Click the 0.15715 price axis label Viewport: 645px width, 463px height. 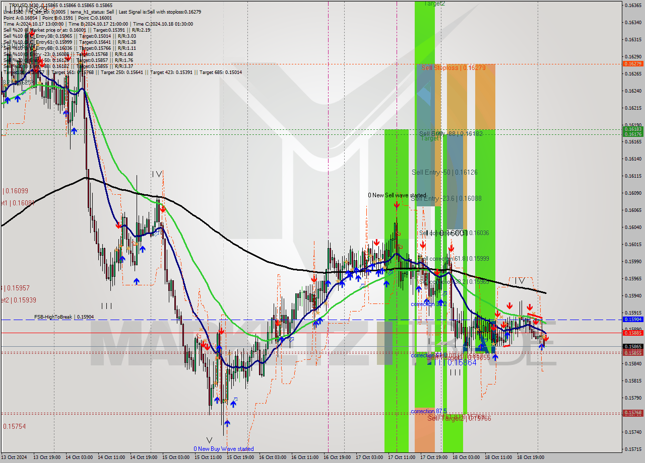tap(632, 449)
